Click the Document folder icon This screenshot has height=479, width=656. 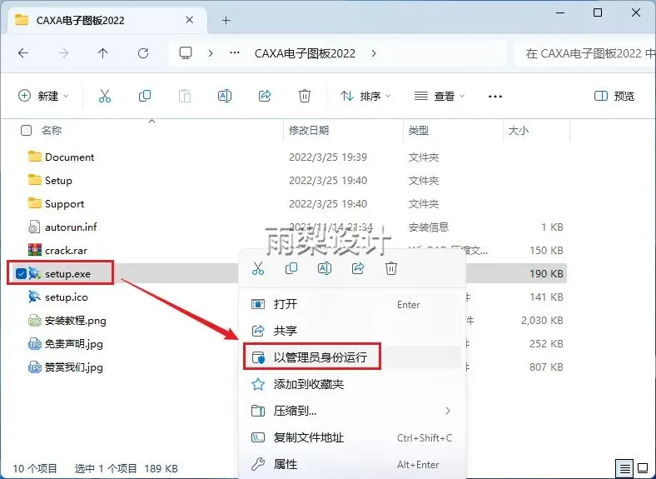[x=35, y=157]
